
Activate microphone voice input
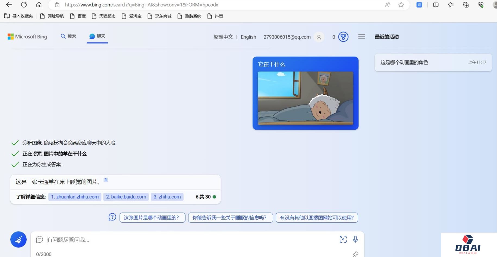coord(355,239)
